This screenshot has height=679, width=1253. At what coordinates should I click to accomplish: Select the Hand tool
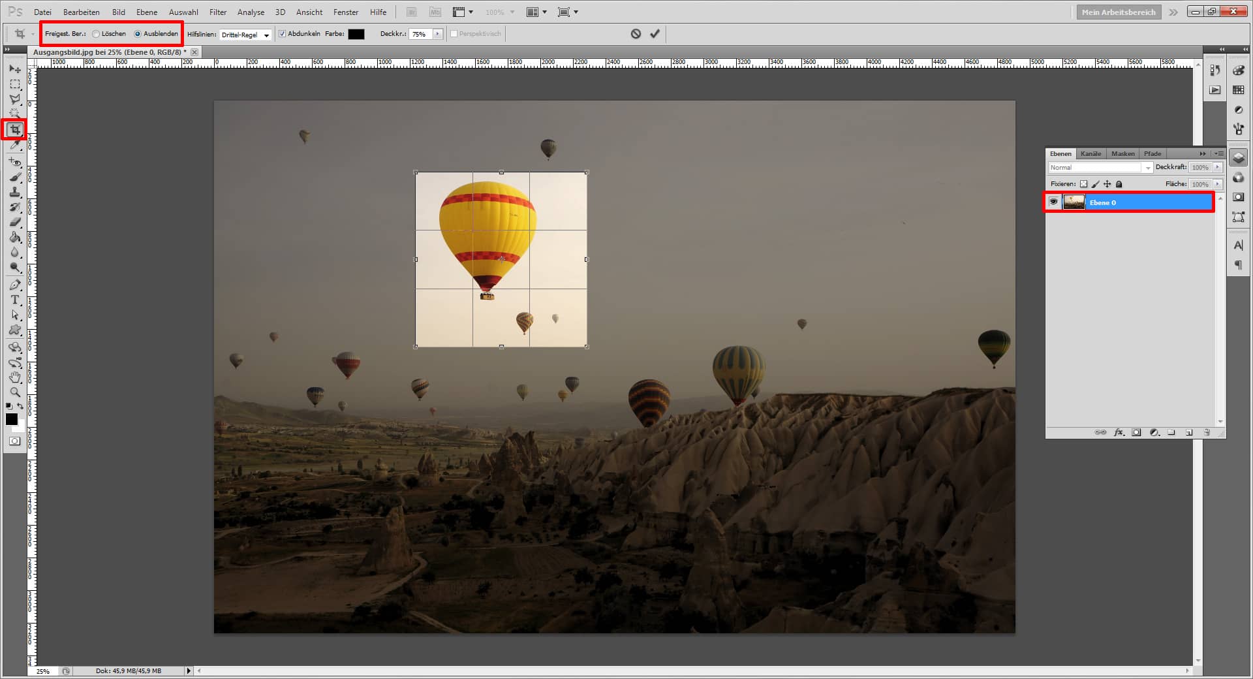14,377
